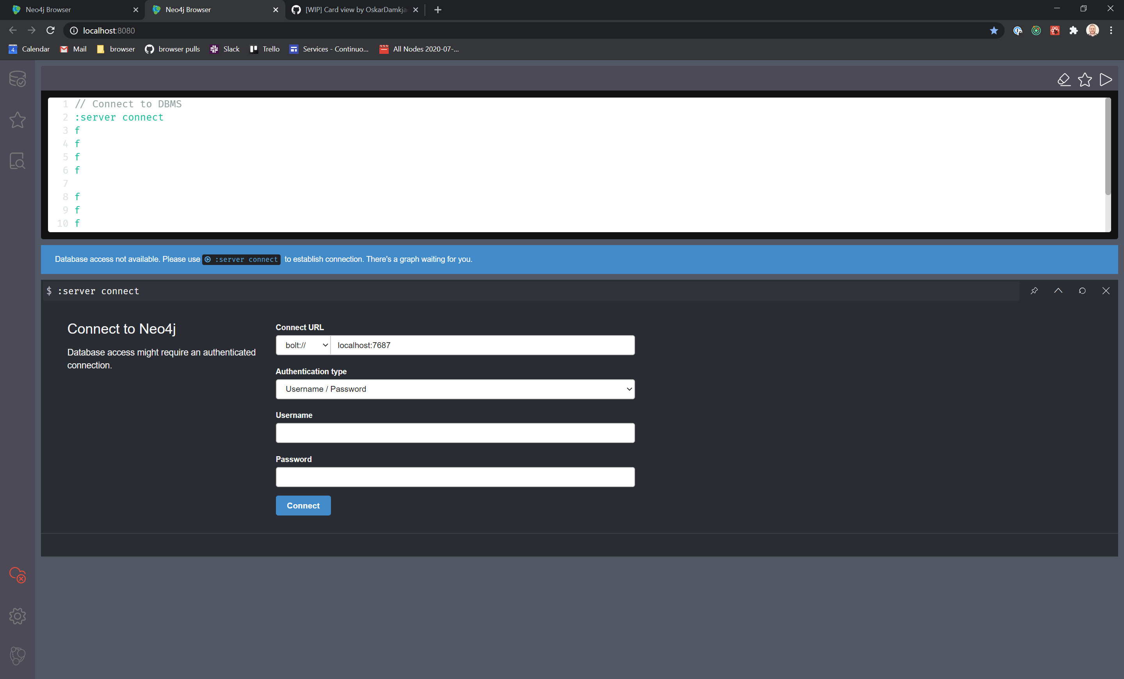
Task: Open the Favorites star in sidebar
Action: [17, 120]
